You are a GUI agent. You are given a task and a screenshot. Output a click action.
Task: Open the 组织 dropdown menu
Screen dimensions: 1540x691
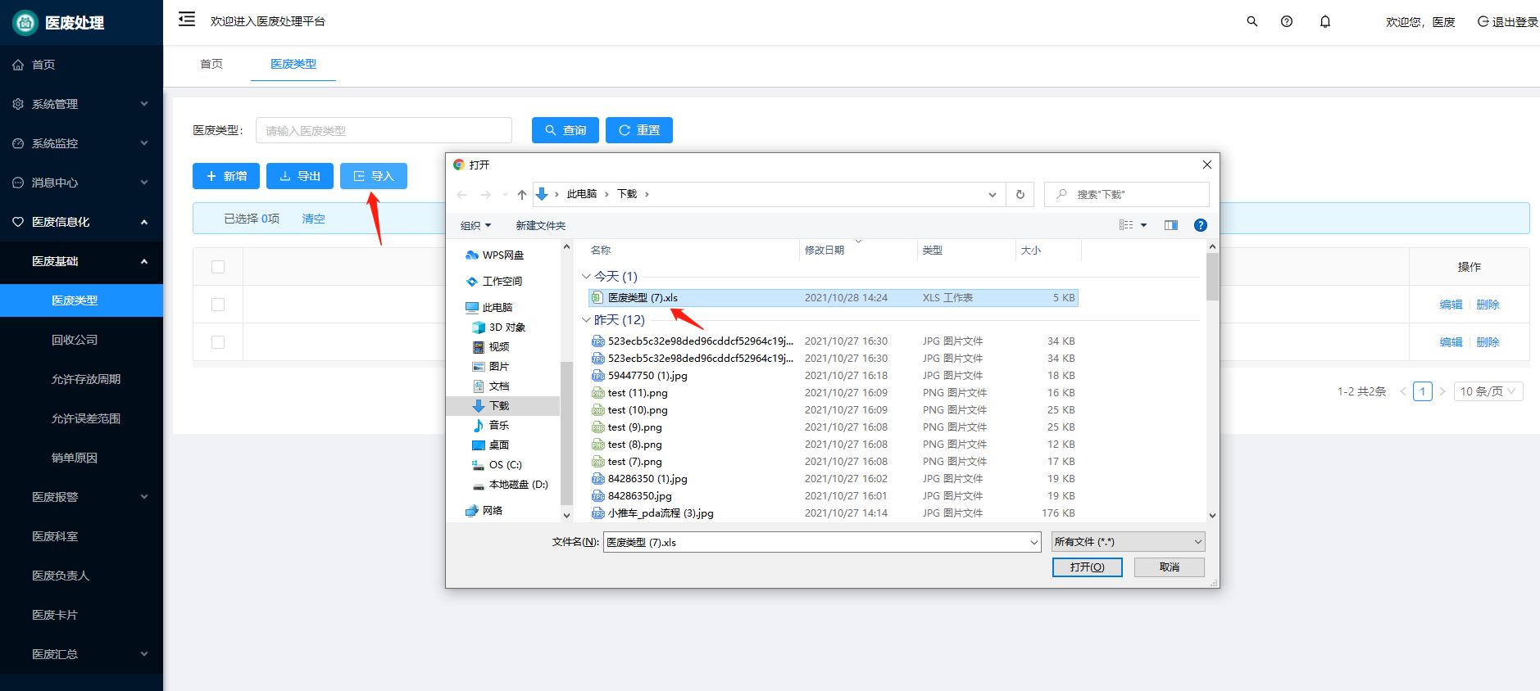tap(475, 225)
